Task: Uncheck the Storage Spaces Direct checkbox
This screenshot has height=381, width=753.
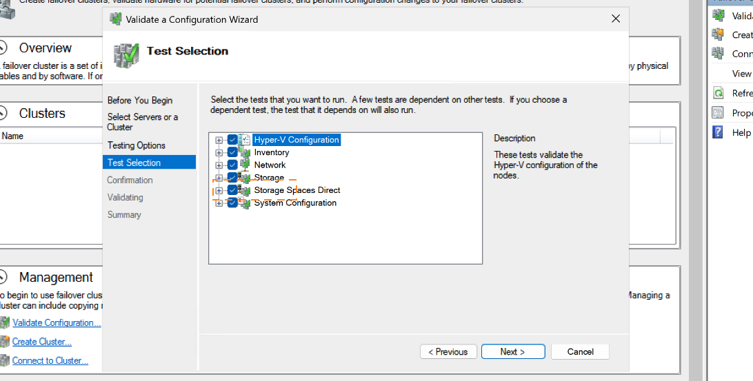Action: tap(232, 190)
